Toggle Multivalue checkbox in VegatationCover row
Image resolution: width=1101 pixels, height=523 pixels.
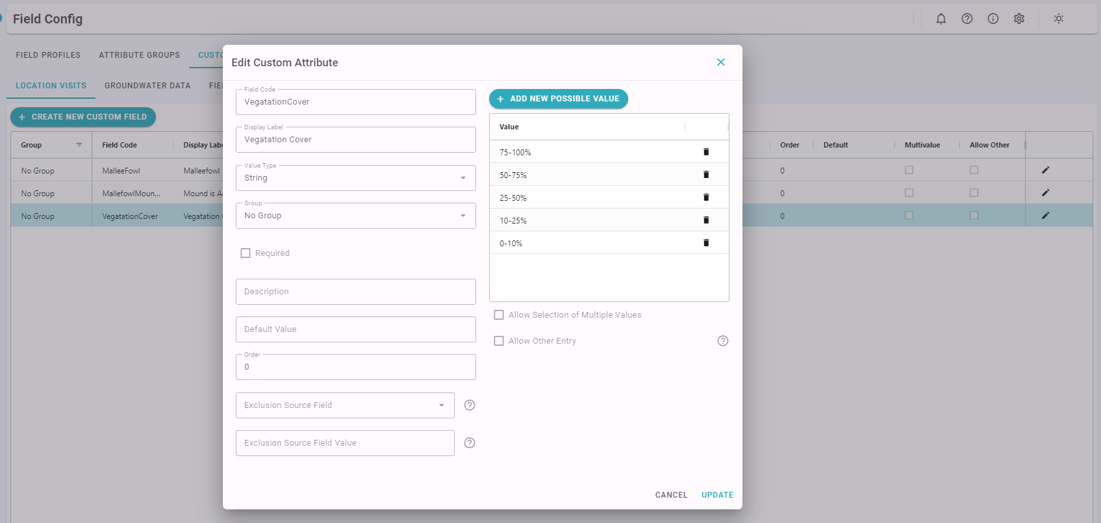[x=909, y=216]
